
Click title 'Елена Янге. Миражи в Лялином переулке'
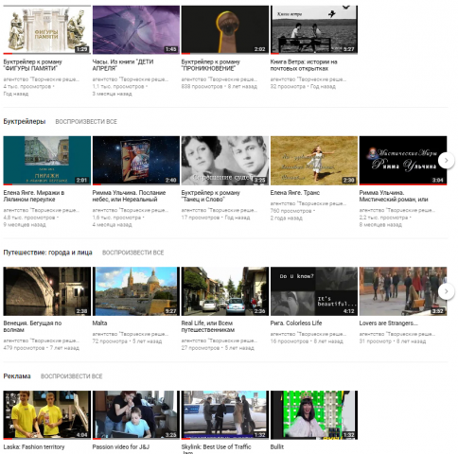34,196
